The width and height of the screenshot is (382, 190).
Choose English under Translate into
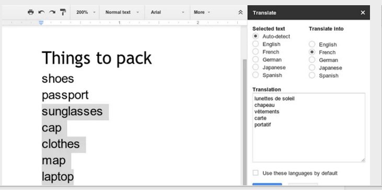[312, 44]
